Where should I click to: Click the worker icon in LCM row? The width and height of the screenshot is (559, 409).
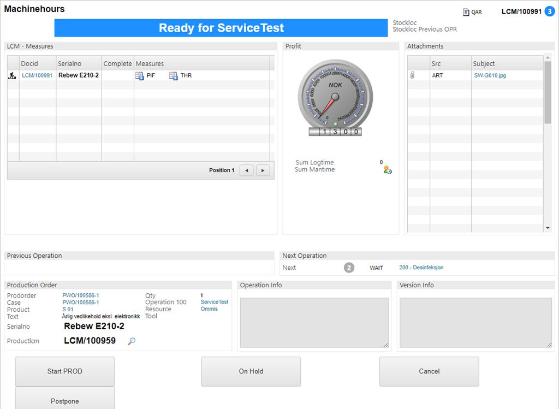click(12, 76)
